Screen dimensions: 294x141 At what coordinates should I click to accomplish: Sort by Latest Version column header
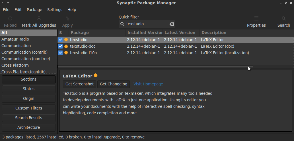(181, 33)
